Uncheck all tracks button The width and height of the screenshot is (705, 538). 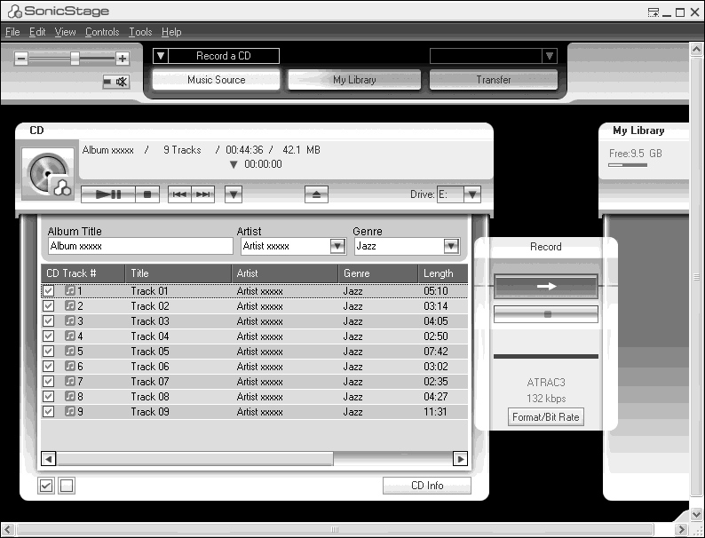click(x=67, y=486)
